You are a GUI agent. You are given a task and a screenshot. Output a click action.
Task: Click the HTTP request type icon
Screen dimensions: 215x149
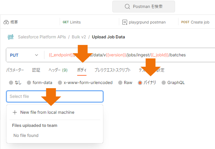[11, 37]
